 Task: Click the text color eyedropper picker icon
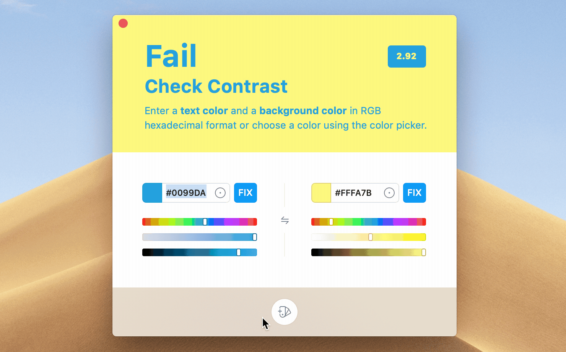[x=220, y=193]
